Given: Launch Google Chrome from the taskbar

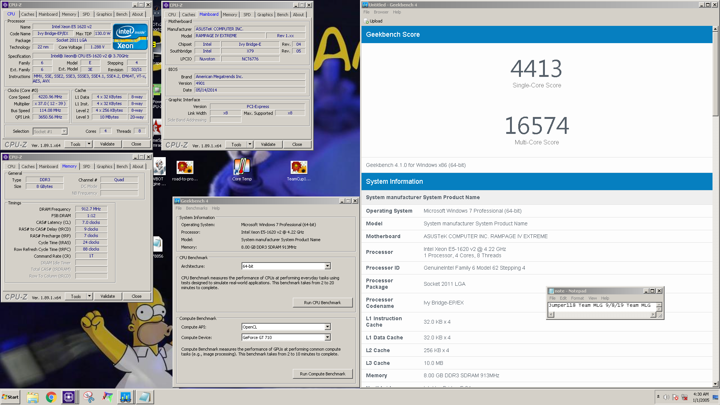Looking at the screenshot, I should (x=51, y=397).
